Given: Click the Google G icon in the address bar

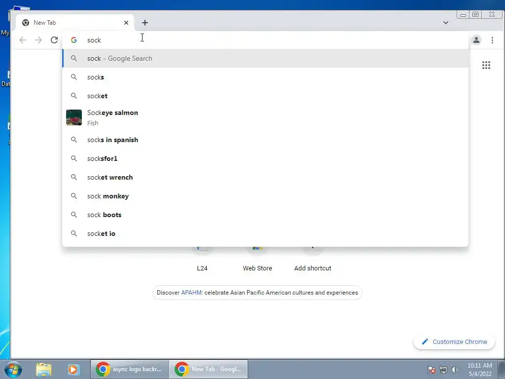Looking at the screenshot, I should pos(74,40).
